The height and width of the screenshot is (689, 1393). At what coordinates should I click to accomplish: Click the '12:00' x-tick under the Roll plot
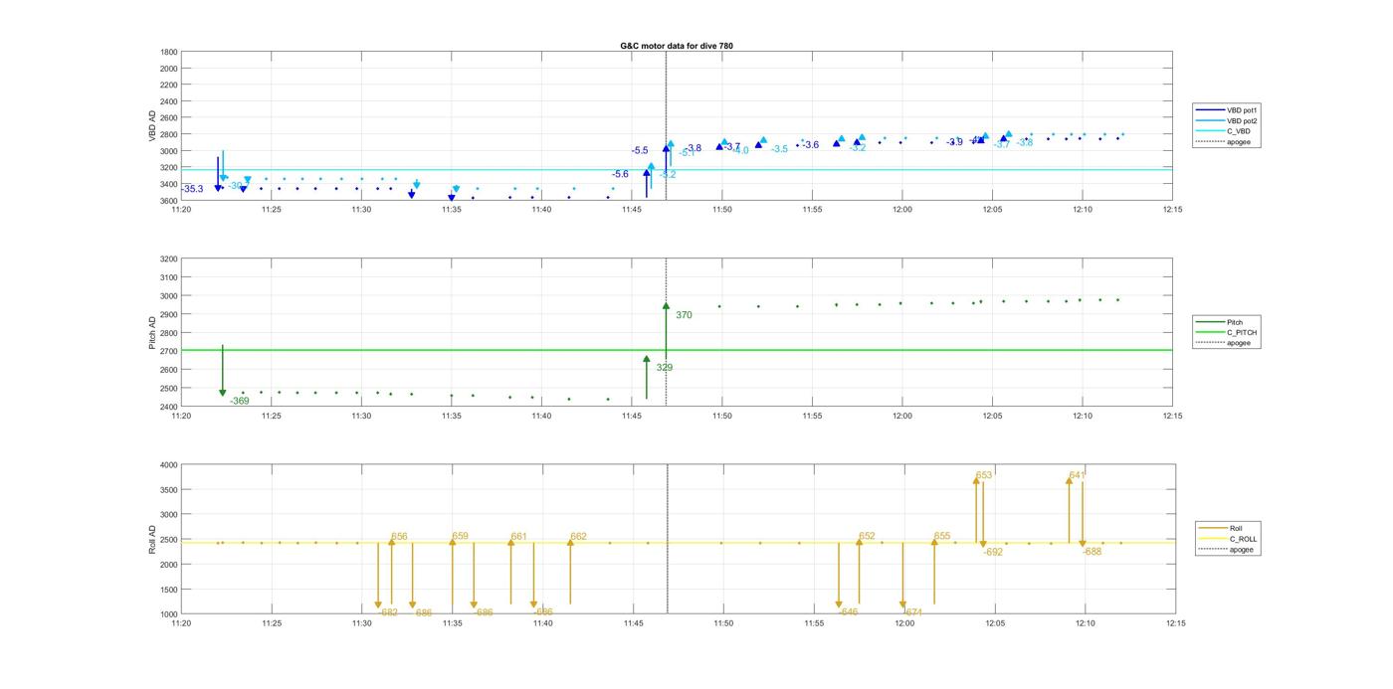pyautogui.click(x=904, y=623)
